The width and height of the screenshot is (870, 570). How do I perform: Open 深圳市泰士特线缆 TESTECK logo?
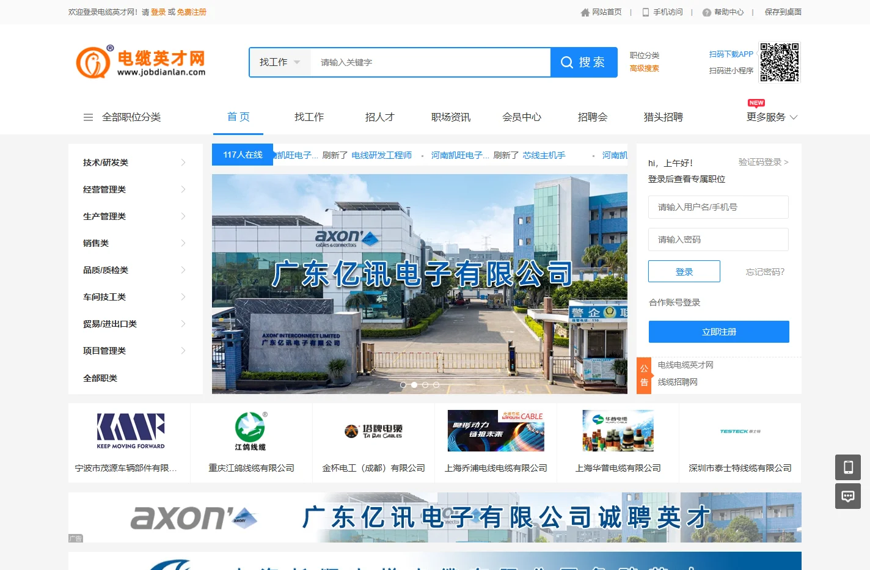[x=740, y=431]
